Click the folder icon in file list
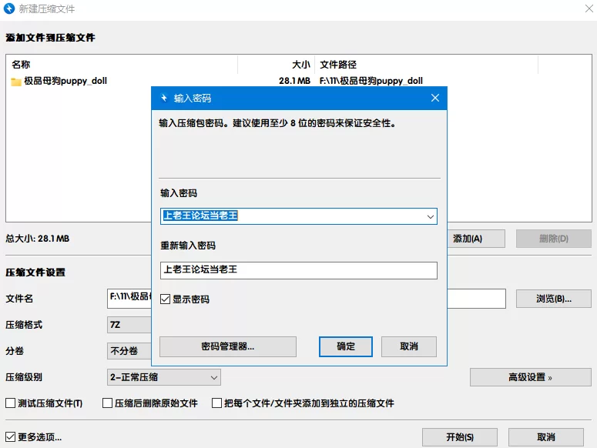 (x=16, y=82)
